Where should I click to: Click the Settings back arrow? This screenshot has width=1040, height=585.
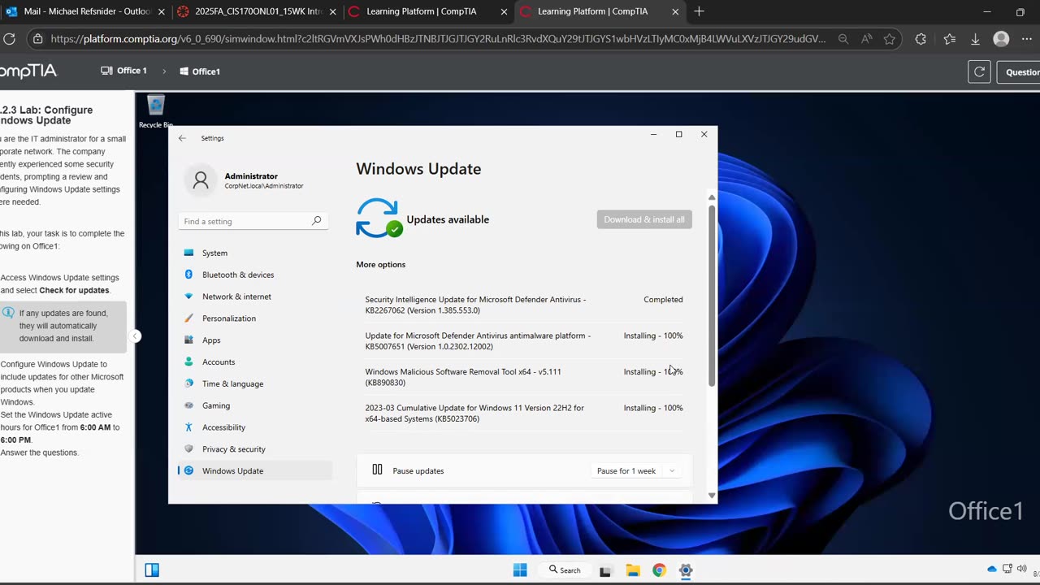point(182,138)
